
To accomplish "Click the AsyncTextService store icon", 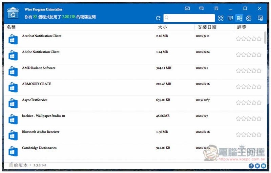I will point(13,103).
